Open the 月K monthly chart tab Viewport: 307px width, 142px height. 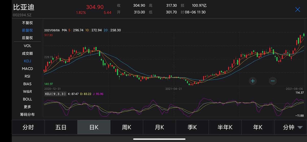159,127
